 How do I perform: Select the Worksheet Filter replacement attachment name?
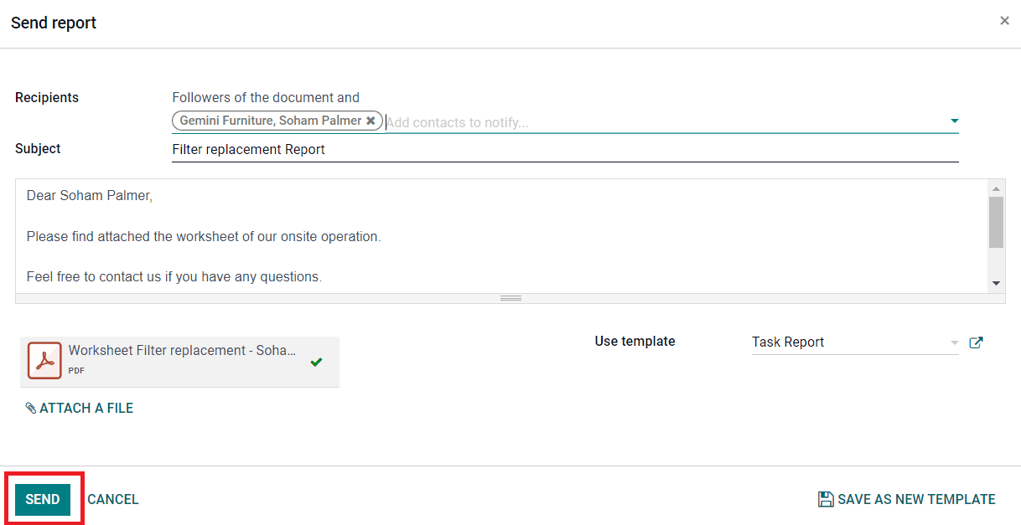182,351
